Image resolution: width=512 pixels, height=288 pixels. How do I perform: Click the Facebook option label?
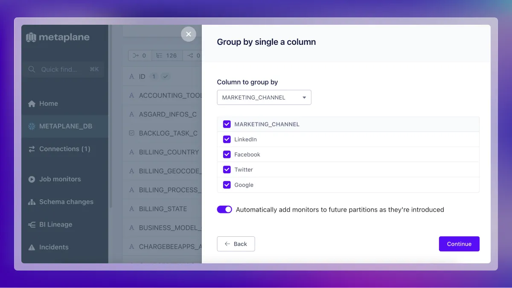pos(247,154)
